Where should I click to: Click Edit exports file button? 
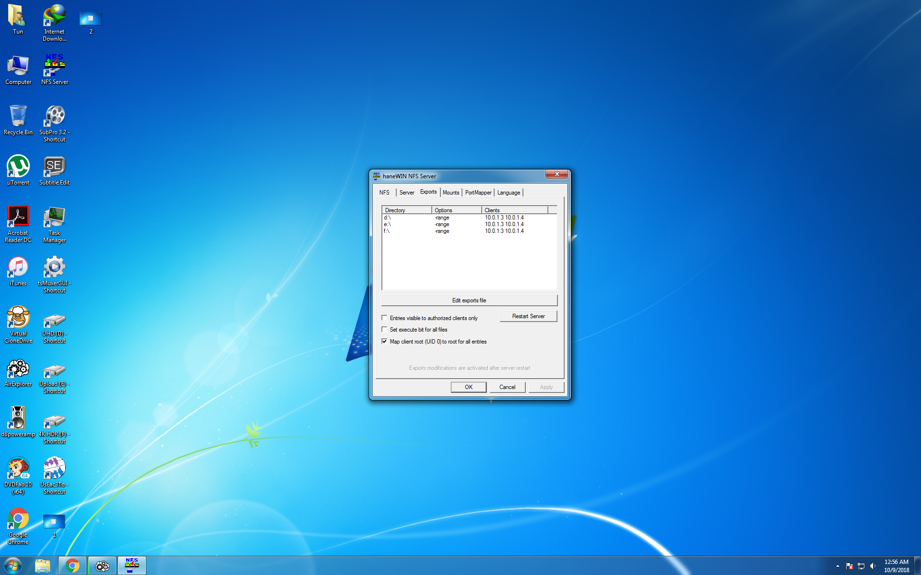click(469, 300)
